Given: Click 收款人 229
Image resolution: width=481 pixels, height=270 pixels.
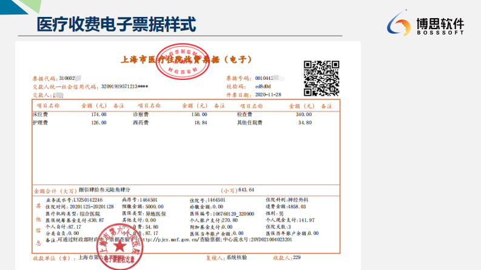Looking at the screenshot, I should [x=287, y=258].
